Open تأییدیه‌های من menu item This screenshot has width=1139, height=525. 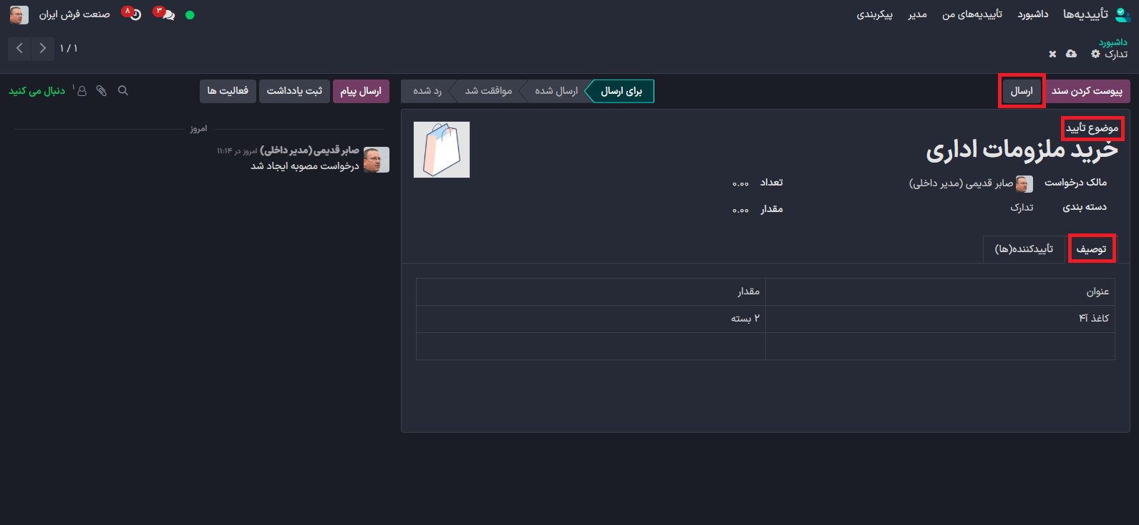(971, 14)
